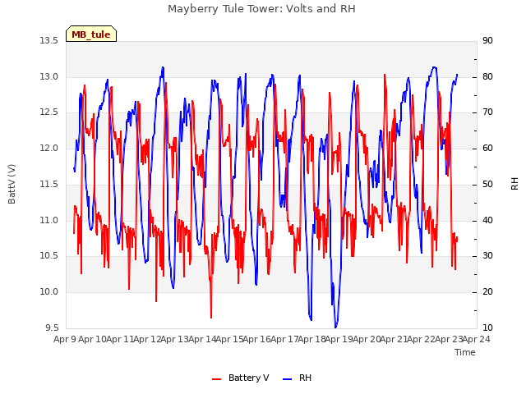
Task: Click the 12.0 left axis value
Action: (x=49, y=148)
